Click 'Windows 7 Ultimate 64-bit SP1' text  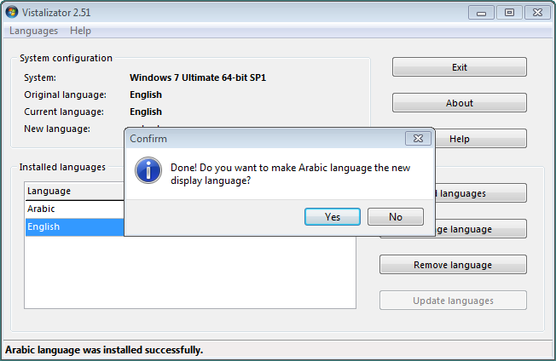[198, 77]
